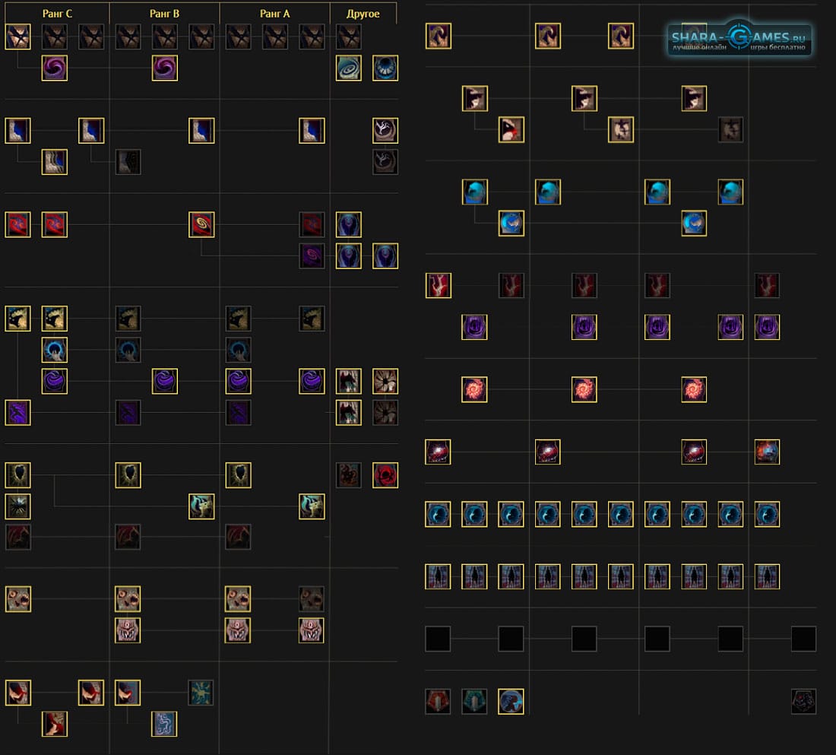
Task: Pick the dimmed red wing skill in Ранг A
Action: pyautogui.click(x=239, y=538)
